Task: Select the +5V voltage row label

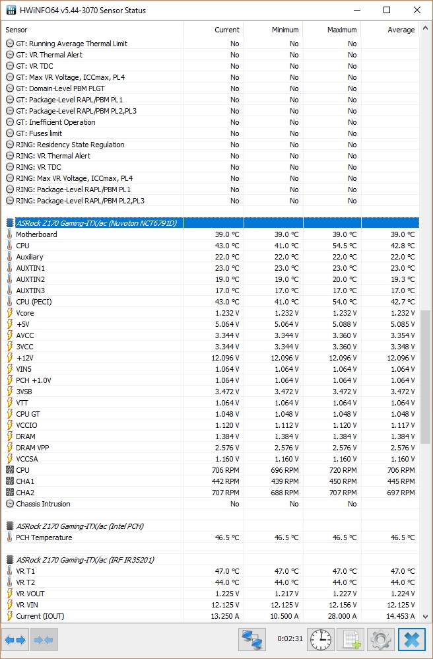Action: tap(22, 324)
